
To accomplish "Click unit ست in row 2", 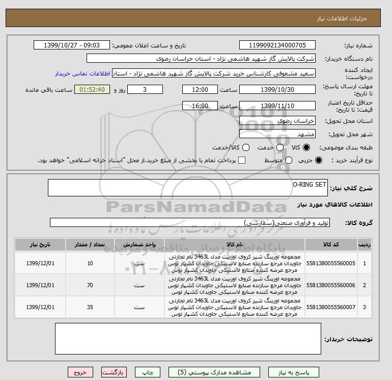I will pyautogui.click(x=139, y=285).
